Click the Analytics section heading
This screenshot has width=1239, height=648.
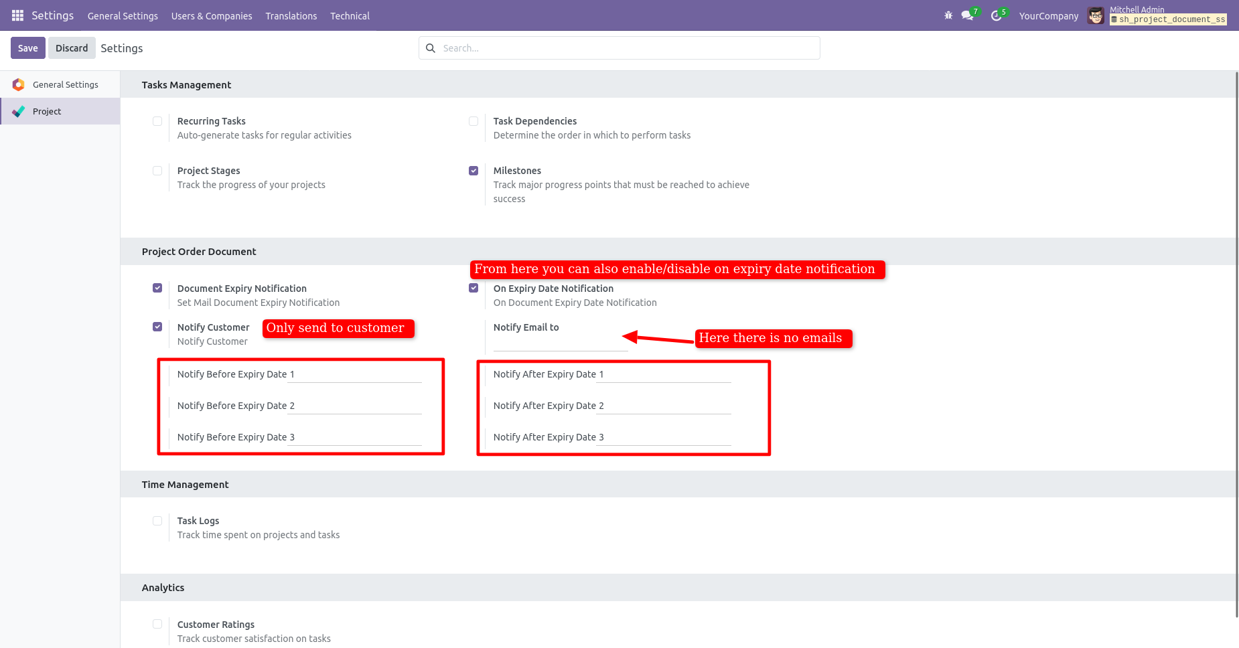point(163,588)
